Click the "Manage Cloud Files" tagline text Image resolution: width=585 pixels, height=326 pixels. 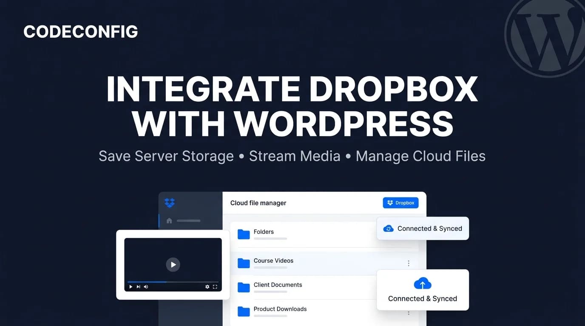pyautogui.click(x=420, y=156)
